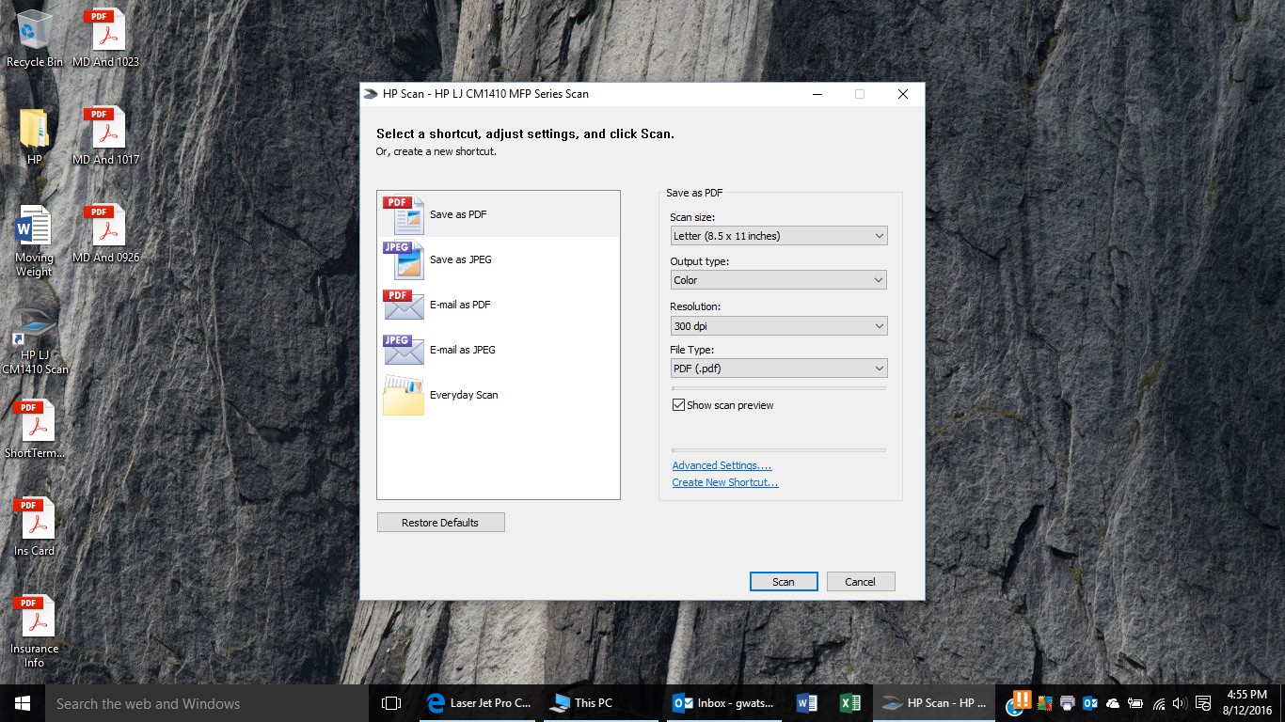
Task: Expand the File Type dropdown
Action: [779, 369]
